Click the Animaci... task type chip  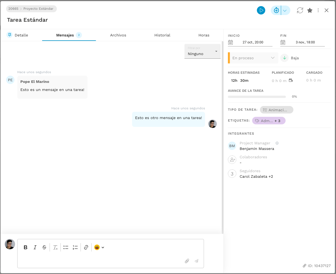tap(277, 110)
